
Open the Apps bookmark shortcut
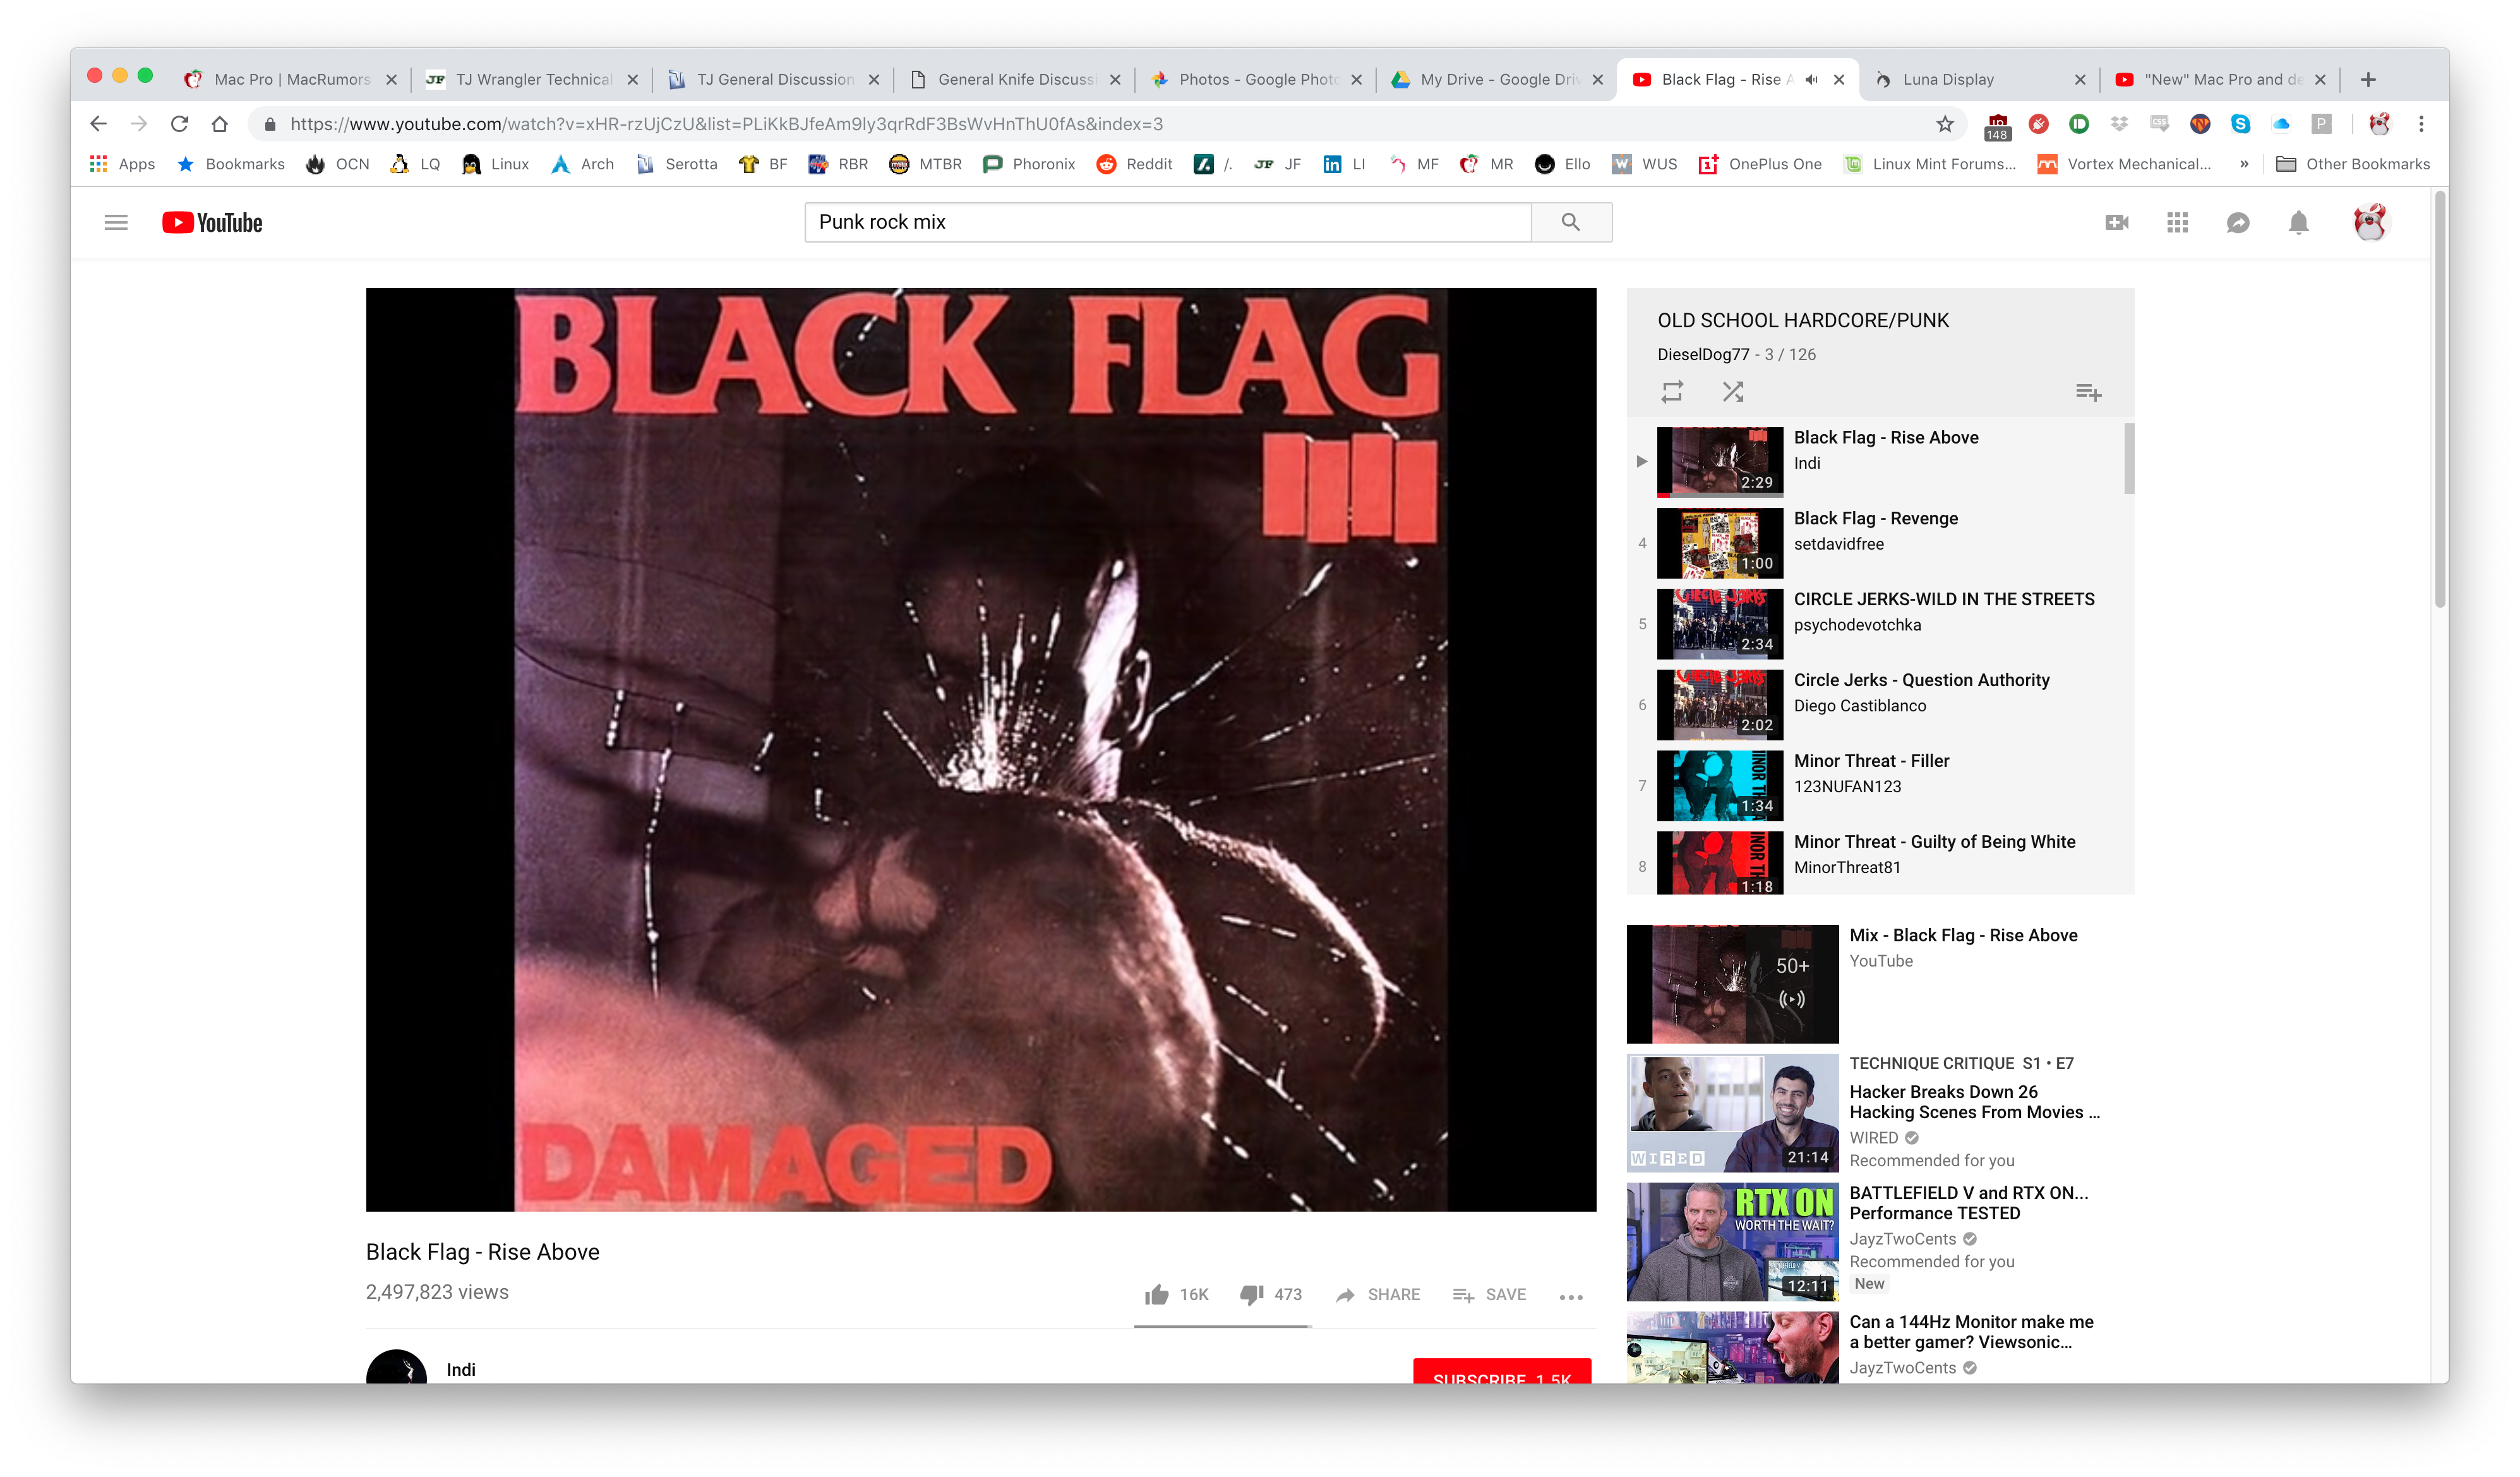(x=122, y=164)
